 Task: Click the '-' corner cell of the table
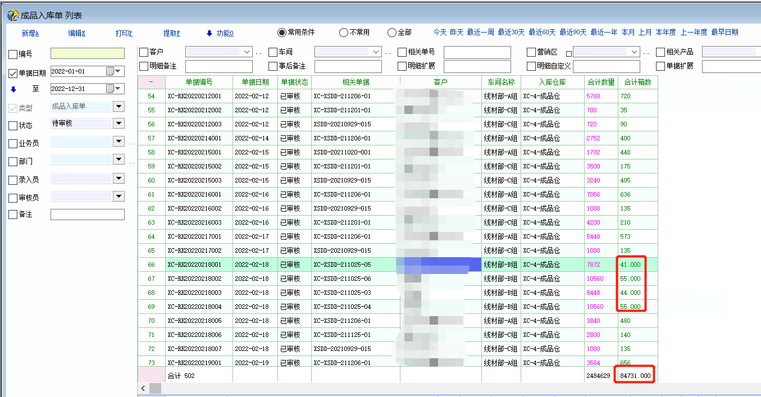tap(151, 82)
